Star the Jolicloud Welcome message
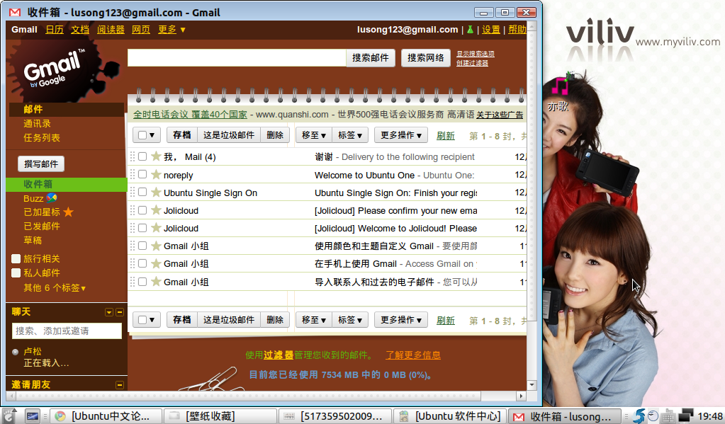This screenshot has width=725, height=424. coord(157,228)
